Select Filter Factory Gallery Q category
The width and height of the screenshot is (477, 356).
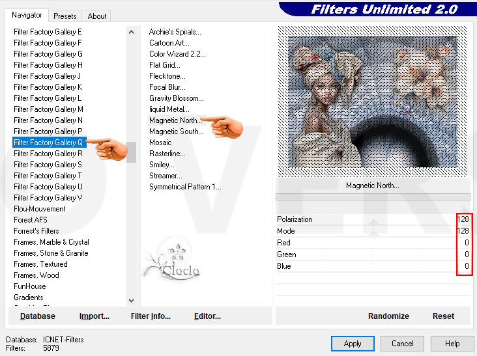point(48,143)
